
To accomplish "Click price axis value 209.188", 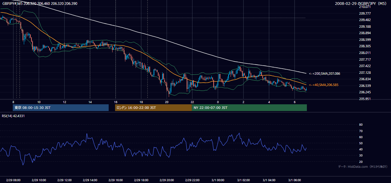I will click(x=365, y=27).
